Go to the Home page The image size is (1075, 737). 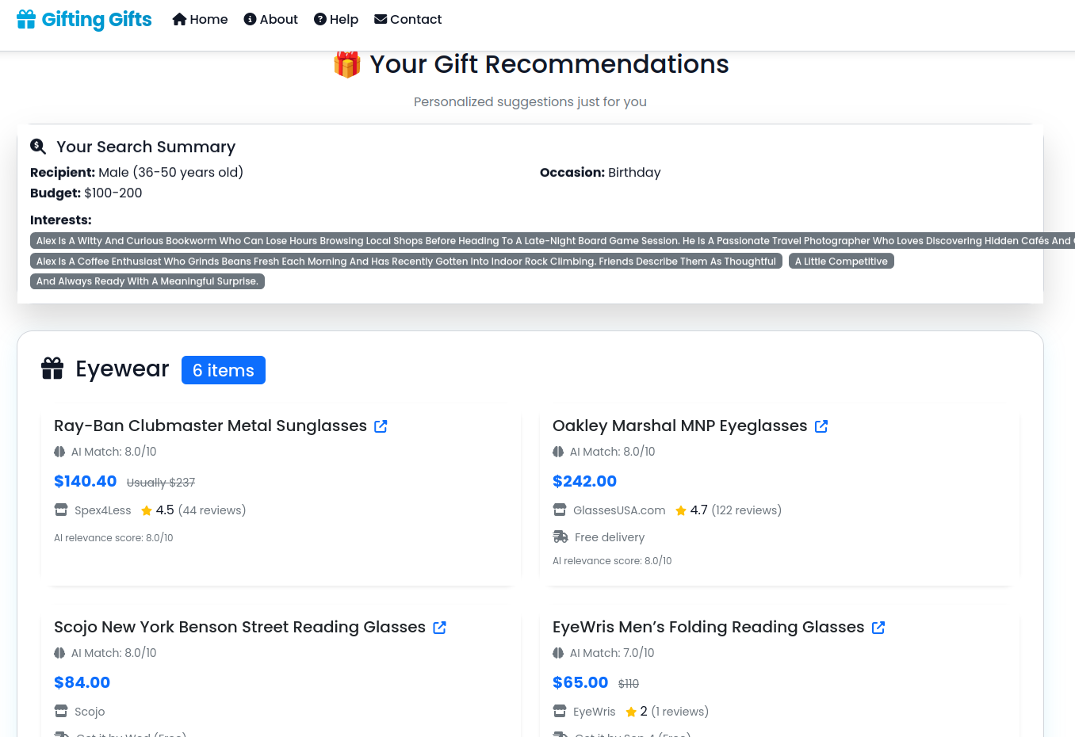click(x=200, y=19)
